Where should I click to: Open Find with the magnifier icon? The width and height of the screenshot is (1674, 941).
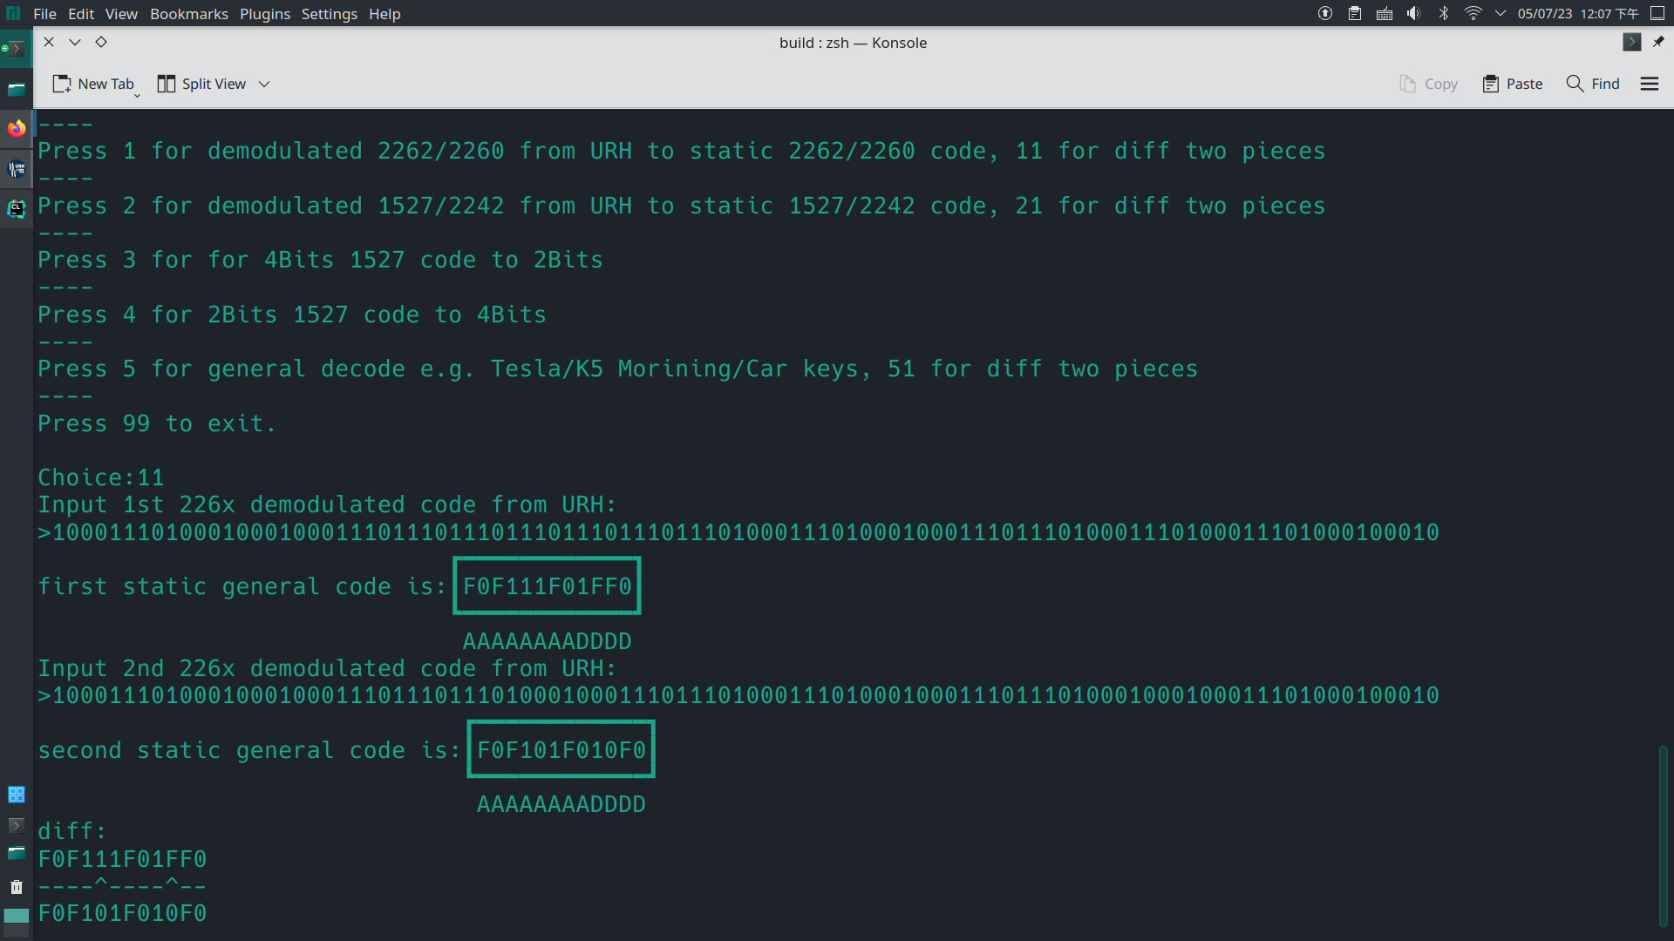coord(1575,84)
